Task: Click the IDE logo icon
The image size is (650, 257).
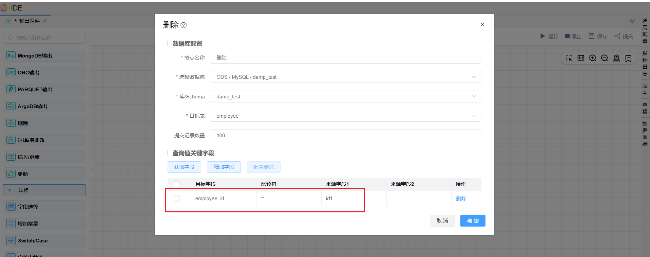Action: pyautogui.click(x=4, y=8)
